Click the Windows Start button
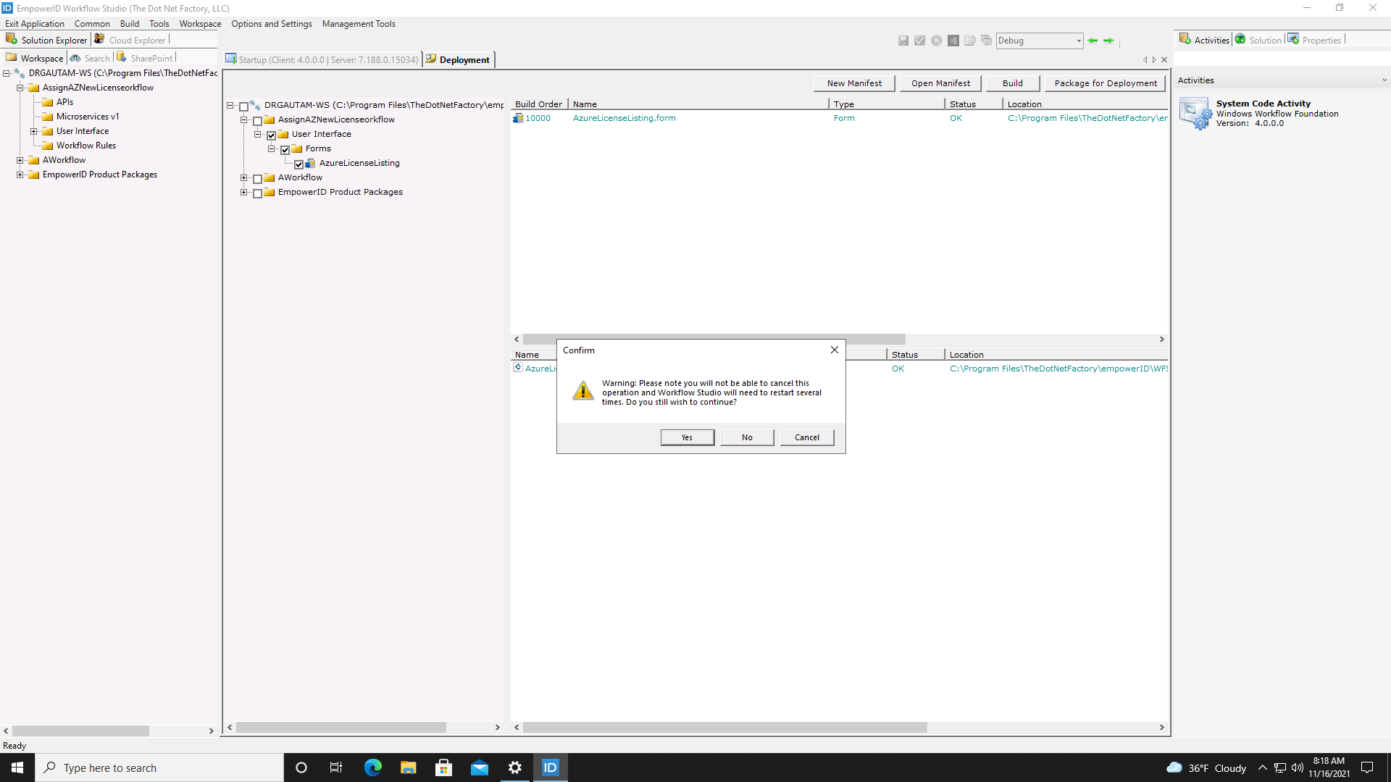Screen dimensions: 1391x782 tap(16, 767)
